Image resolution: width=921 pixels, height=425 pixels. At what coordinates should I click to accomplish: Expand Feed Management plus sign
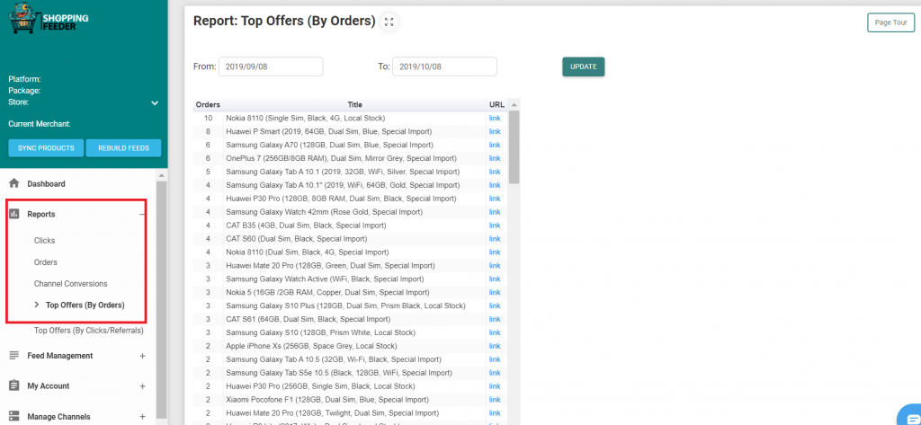pos(142,356)
